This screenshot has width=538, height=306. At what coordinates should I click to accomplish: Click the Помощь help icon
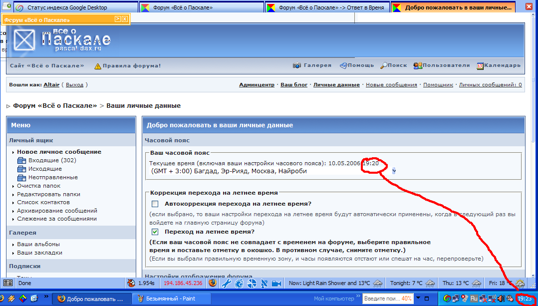[343, 65]
